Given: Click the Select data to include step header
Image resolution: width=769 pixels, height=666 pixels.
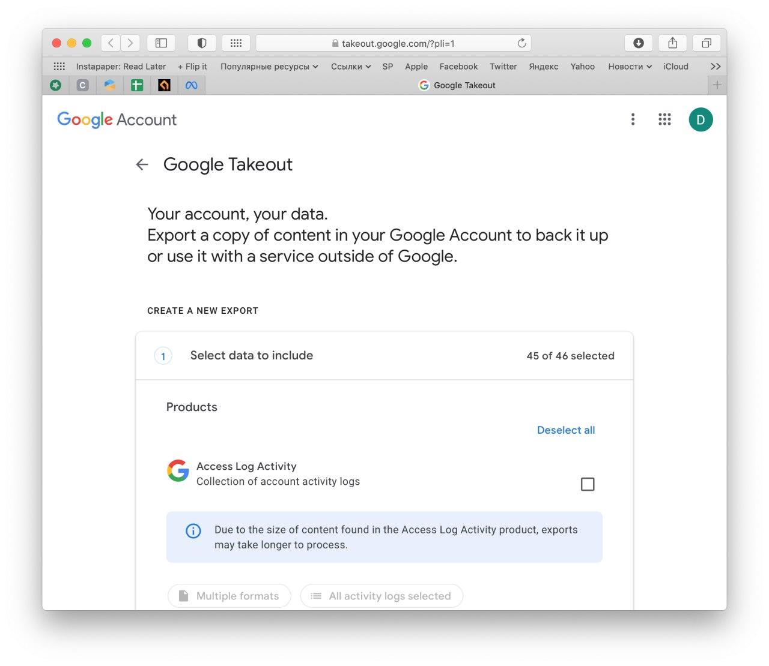Looking at the screenshot, I should pos(384,356).
